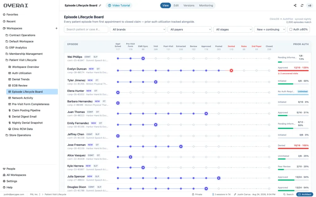Switch to the Monitoring tab
Viewport: 316px width, 197px height.
pyautogui.click(x=206, y=5)
